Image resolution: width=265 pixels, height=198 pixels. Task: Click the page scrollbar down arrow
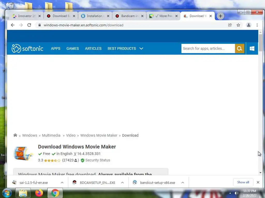(260, 172)
